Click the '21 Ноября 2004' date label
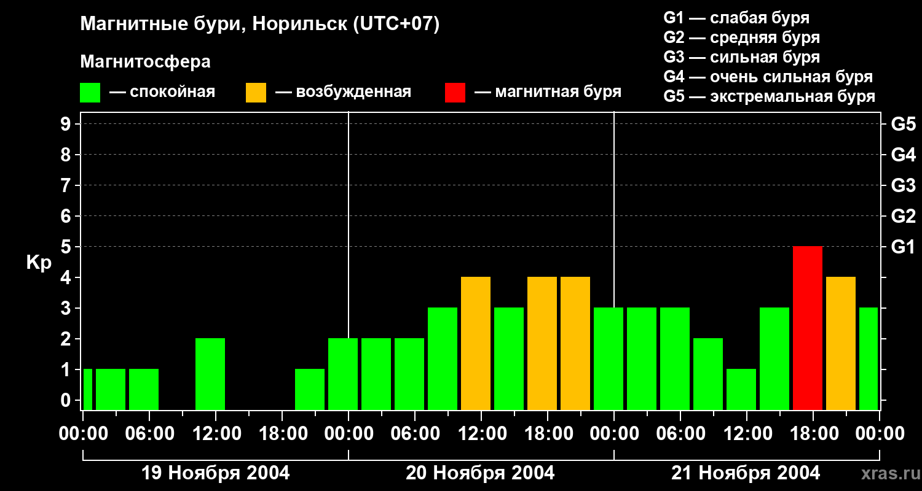Image resolution: width=922 pixels, height=491 pixels. [x=746, y=473]
